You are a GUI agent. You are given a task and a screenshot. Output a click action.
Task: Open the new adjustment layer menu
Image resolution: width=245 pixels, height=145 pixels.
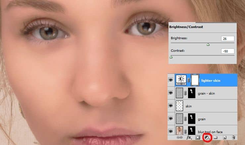coord(207,137)
